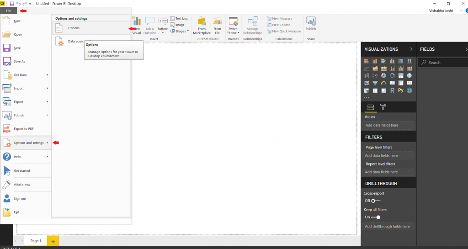Click the Image insert button

(x=177, y=25)
